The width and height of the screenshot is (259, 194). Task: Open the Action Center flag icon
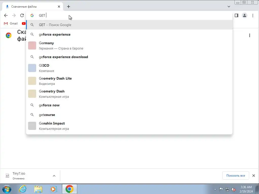point(221,189)
